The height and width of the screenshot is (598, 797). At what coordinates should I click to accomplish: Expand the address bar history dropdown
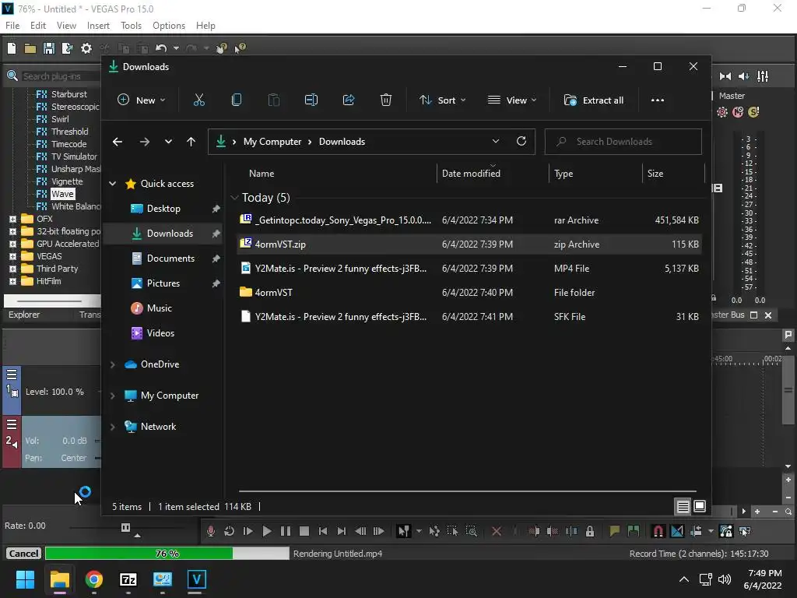[496, 142]
